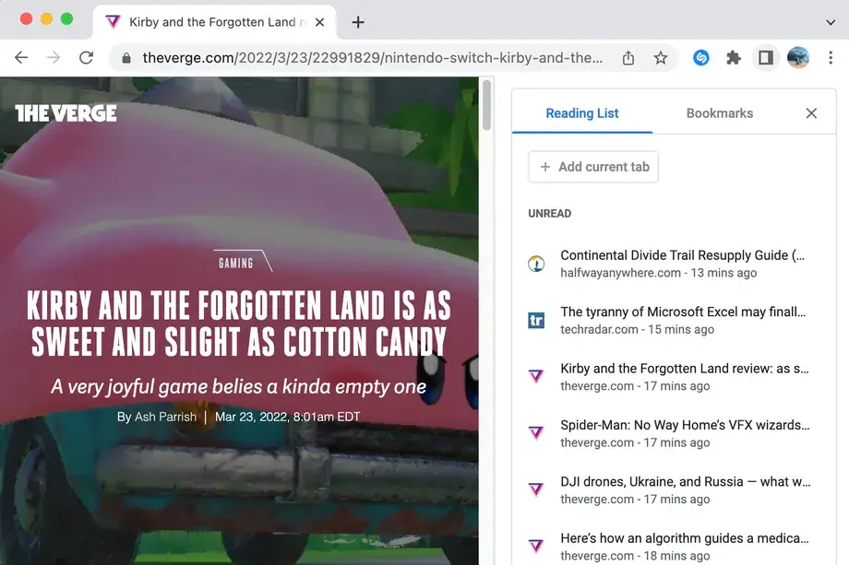The width and height of the screenshot is (849, 565).
Task: Close the Reading List side panel
Action: point(811,113)
